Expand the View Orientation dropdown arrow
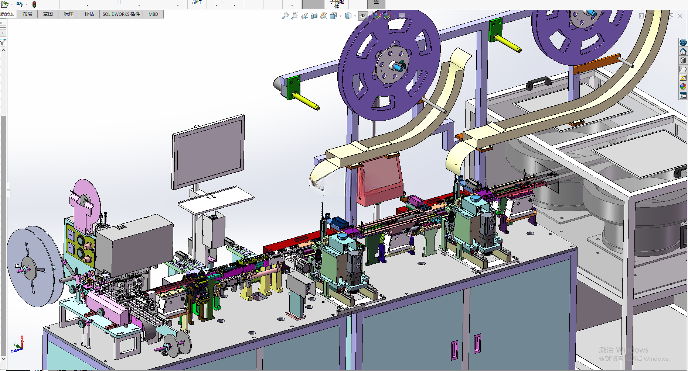This screenshot has width=688, height=371. click(x=340, y=16)
